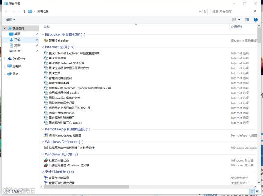Click the magnifier search icon

(x=255, y=11)
